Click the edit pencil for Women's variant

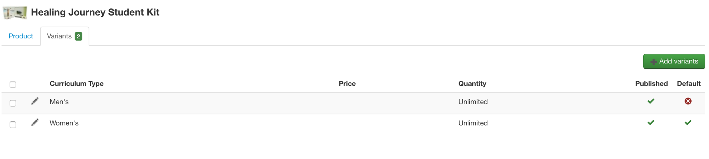(x=35, y=122)
